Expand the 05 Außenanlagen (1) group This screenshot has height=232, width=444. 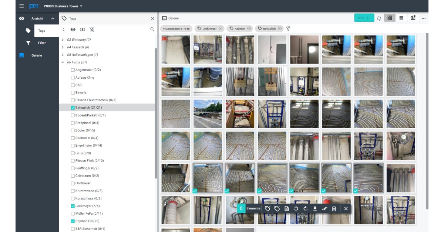(63, 55)
